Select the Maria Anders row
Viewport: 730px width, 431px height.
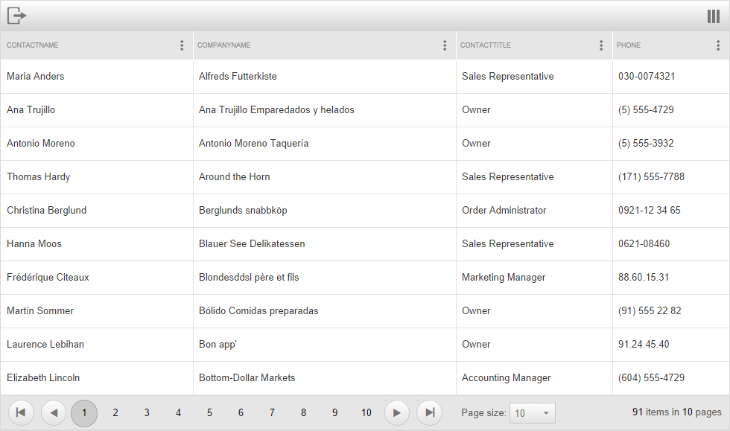pyautogui.click(x=36, y=77)
